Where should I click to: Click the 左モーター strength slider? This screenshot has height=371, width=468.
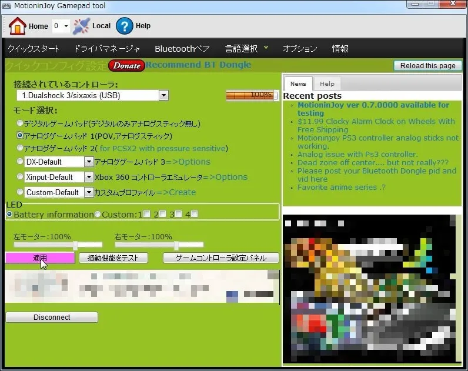(58, 245)
